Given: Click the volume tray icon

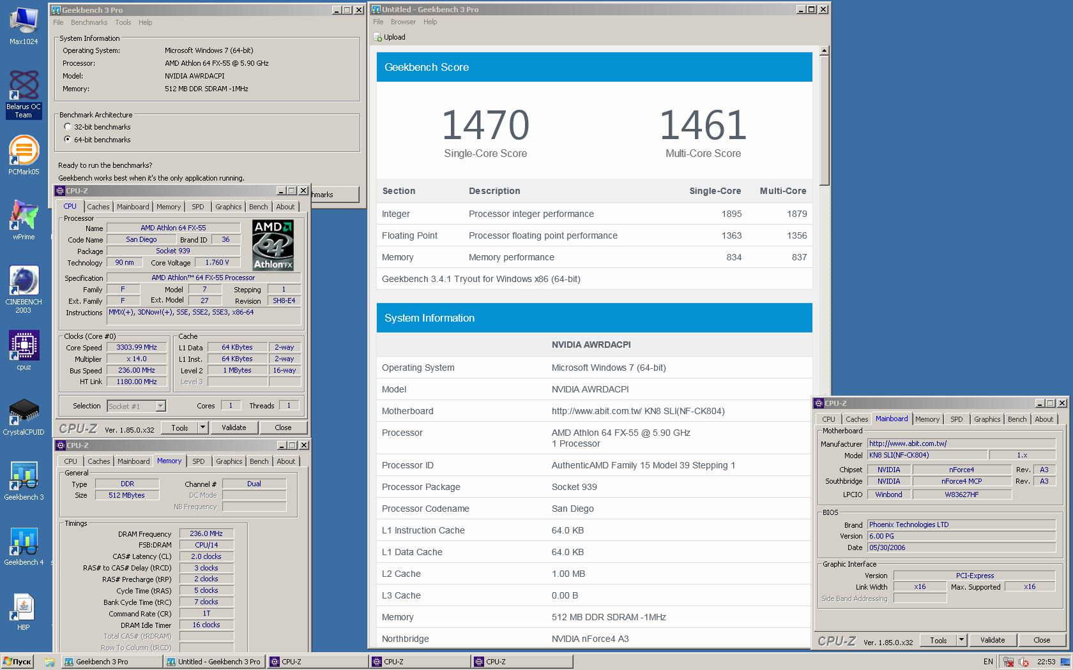Looking at the screenshot, I should point(1024,662).
